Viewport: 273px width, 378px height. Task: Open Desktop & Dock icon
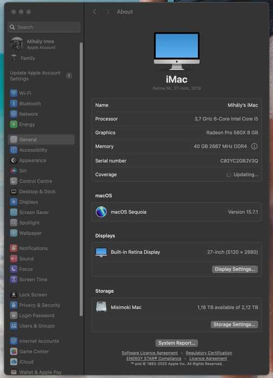14,191
